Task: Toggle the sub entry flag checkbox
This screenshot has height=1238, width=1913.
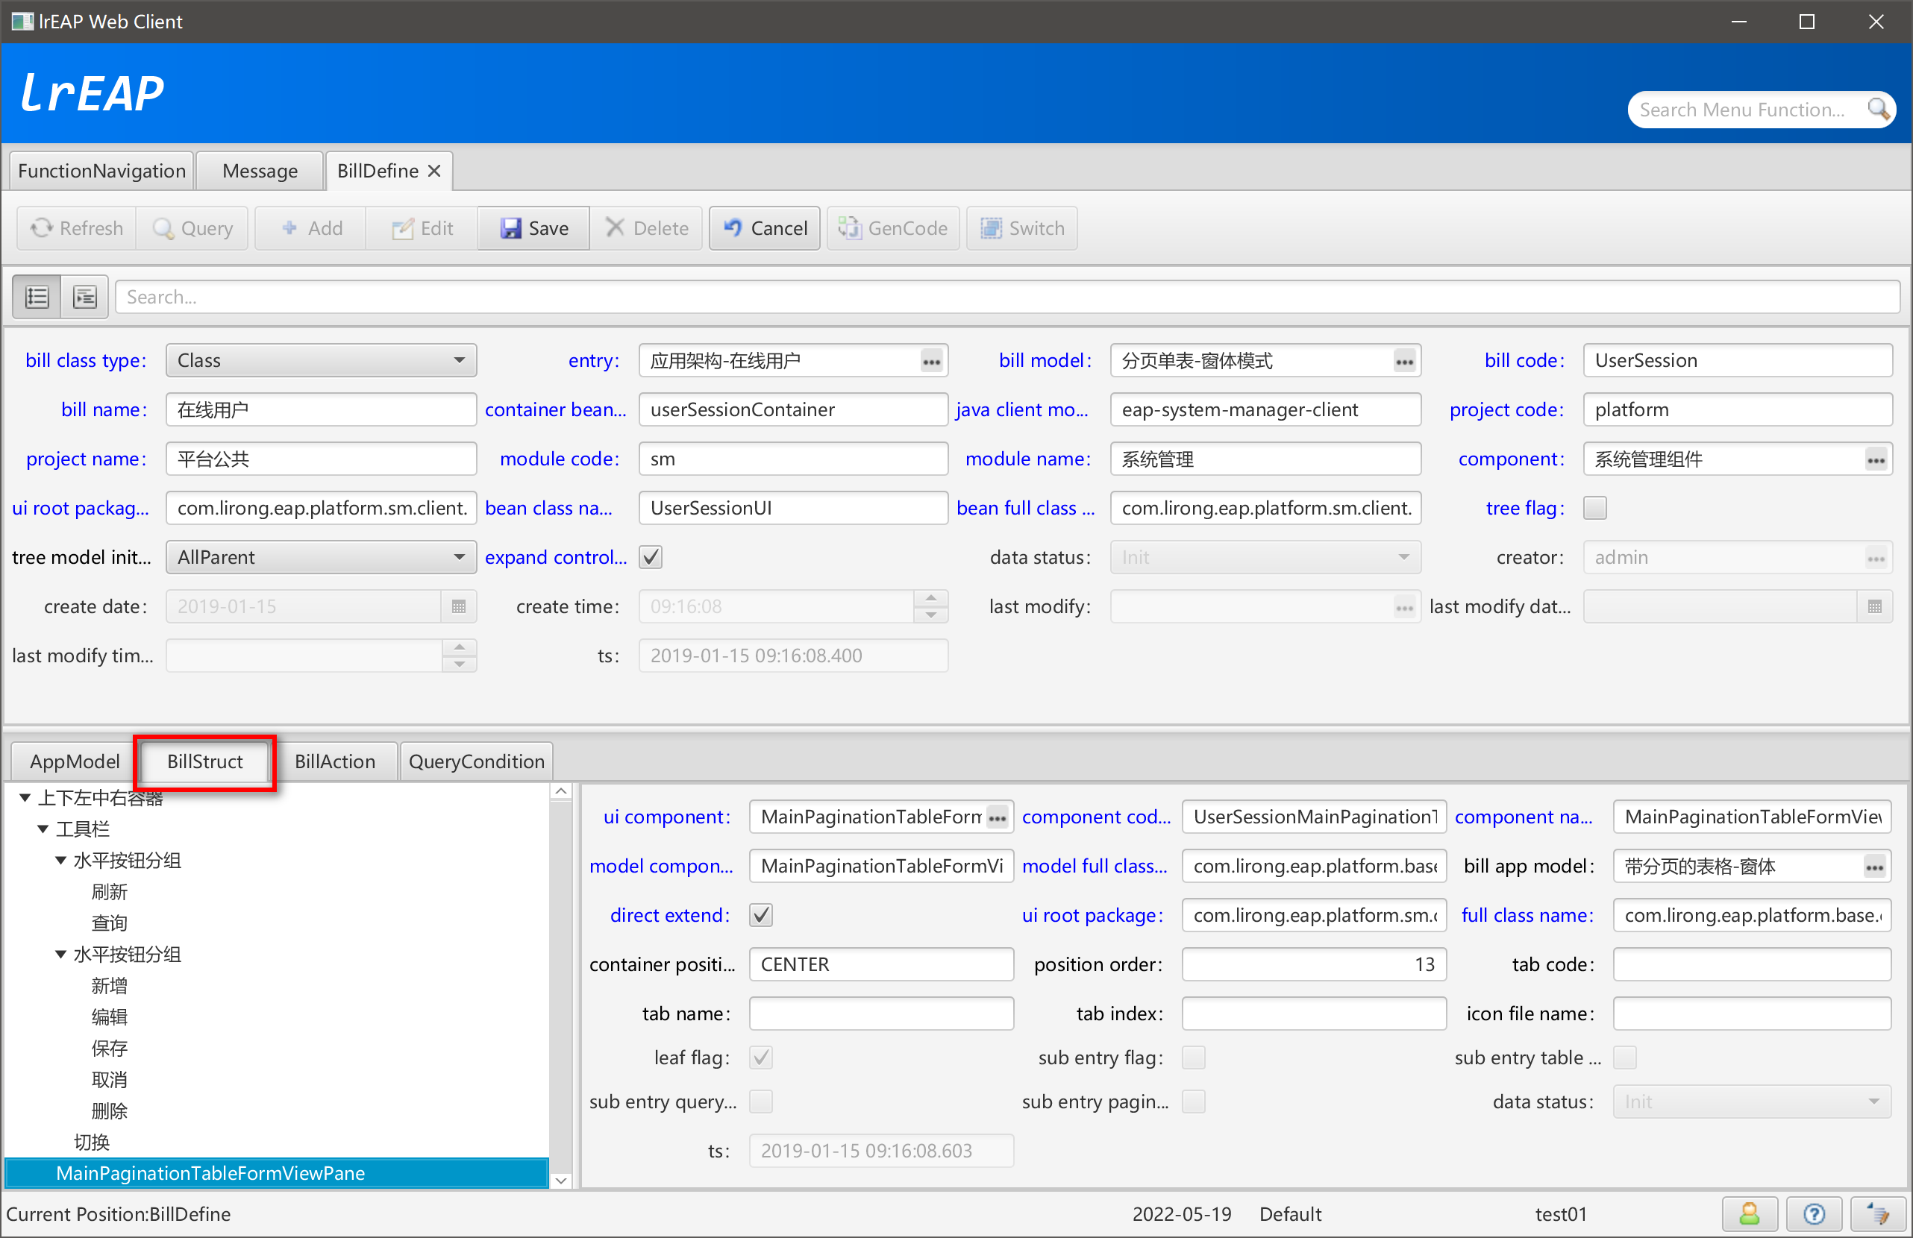Action: tap(1194, 1058)
